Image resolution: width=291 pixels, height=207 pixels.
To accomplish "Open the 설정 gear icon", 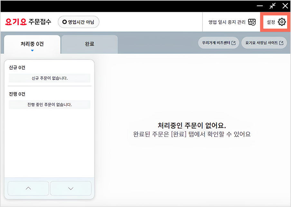I will 282,22.
